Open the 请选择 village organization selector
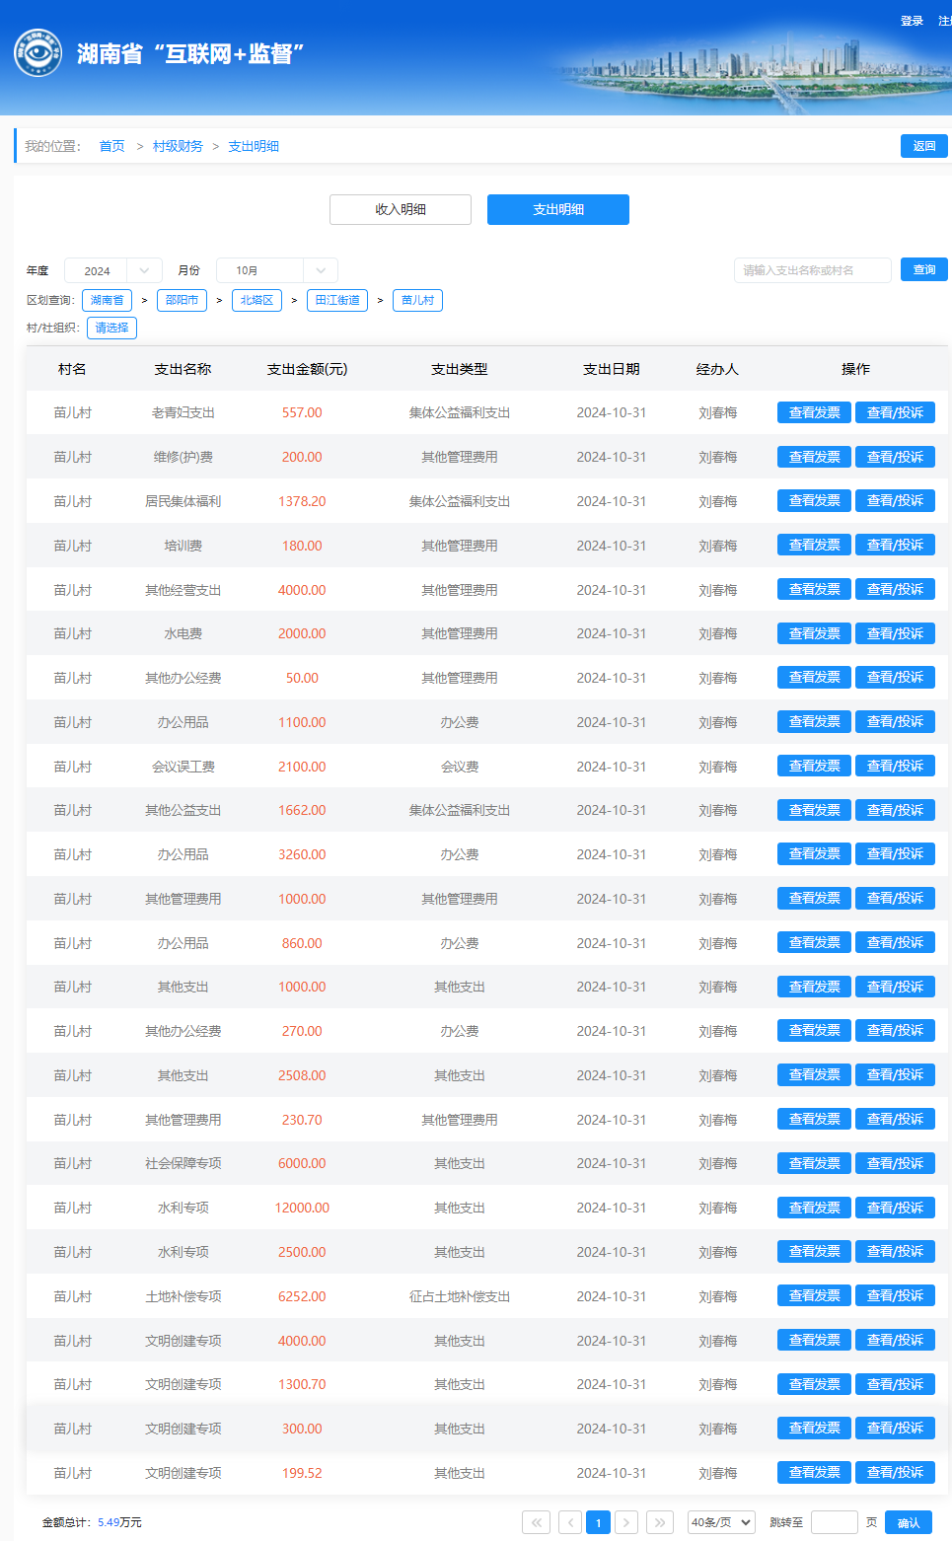The width and height of the screenshot is (952, 1541). pyautogui.click(x=111, y=328)
